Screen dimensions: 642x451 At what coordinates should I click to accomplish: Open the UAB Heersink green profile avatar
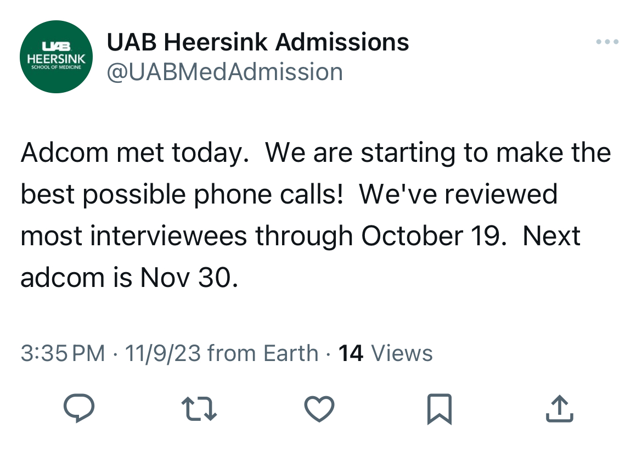(56, 57)
